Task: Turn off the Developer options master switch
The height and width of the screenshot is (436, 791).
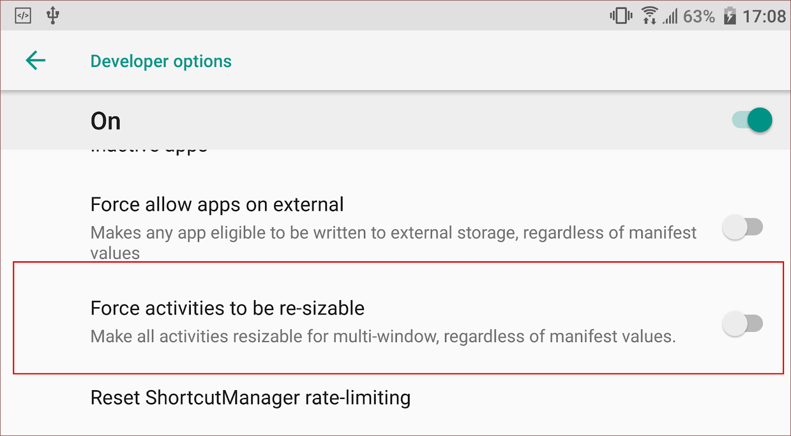Action: pos(752,120)
